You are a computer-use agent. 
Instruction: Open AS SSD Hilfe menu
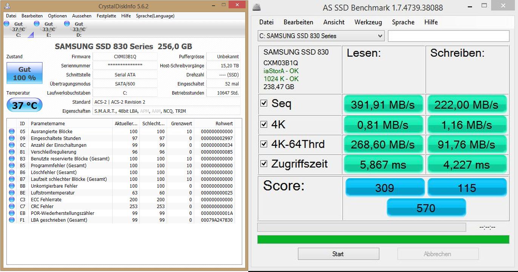[x=431, y=22]
